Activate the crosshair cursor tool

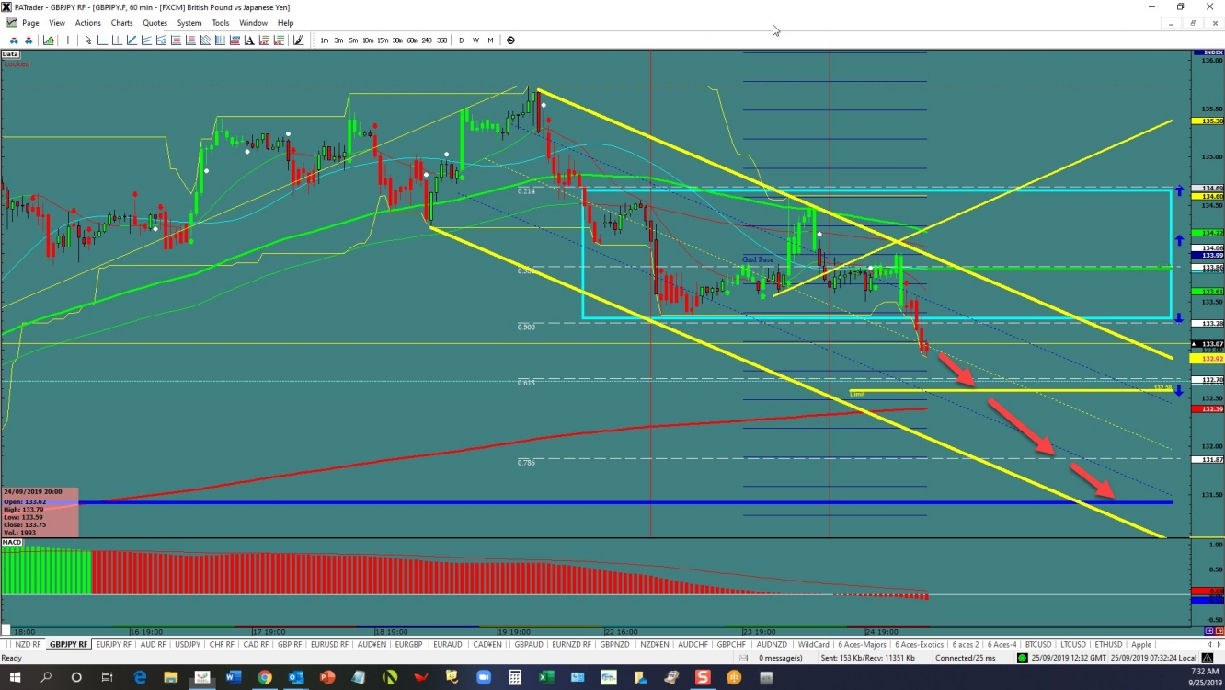pos(68,40)
